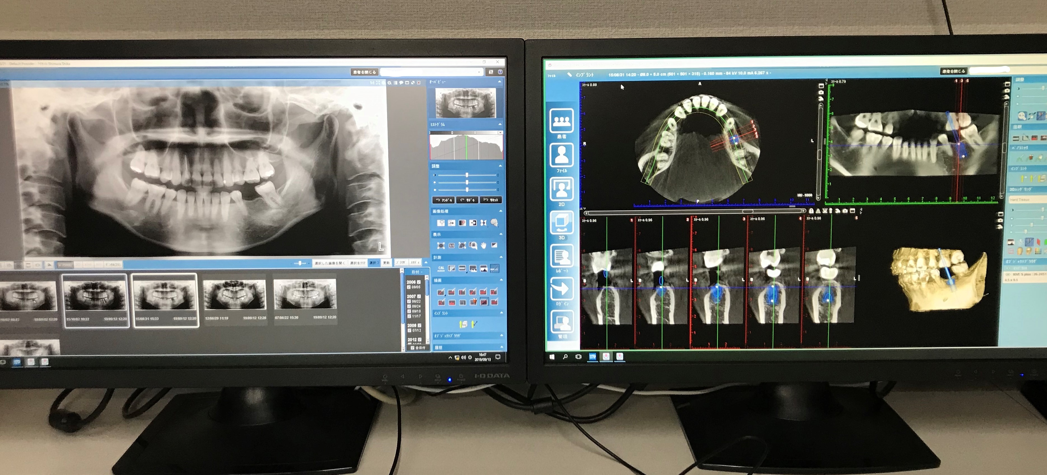Open the ファイル module icon in sidebar
The width and height of the screenshot is (1047, 475).
click(x=561, y=155)
